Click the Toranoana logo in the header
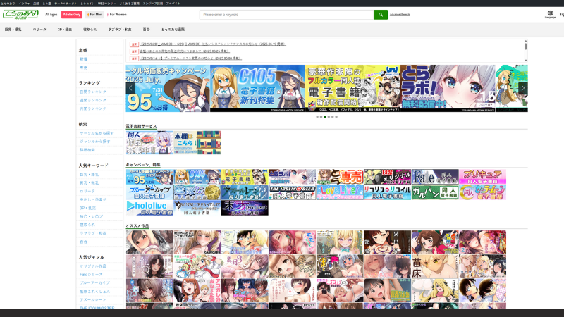Viewport: 564px width, 317px height. pos(20,14)
